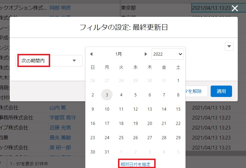Click the filter clear (を解除) button
Screen dimensions: 246x168
click(196, 91)
